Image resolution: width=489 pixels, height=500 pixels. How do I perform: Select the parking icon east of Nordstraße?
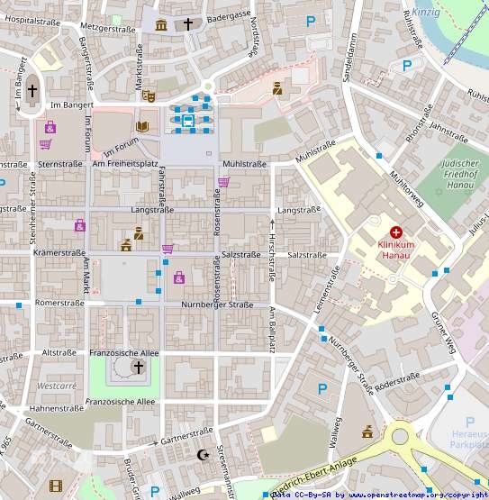pos(311,22)
